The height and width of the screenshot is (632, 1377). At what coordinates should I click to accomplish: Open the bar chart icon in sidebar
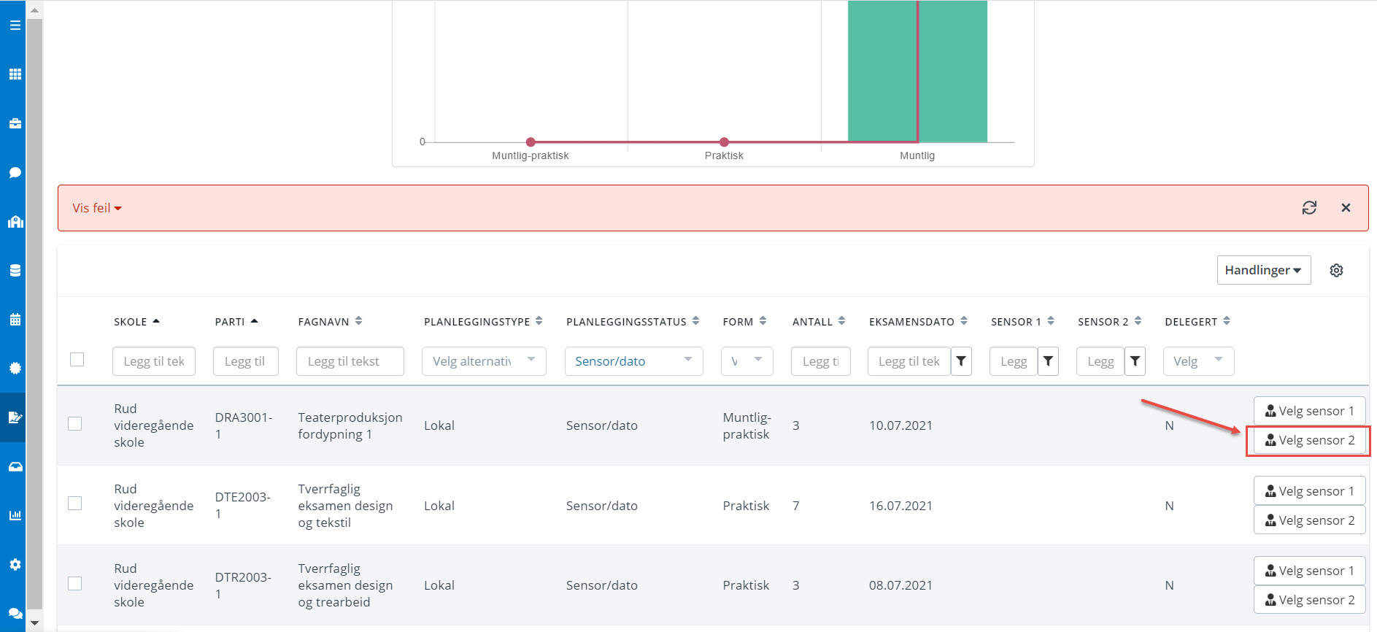[15, 515]
